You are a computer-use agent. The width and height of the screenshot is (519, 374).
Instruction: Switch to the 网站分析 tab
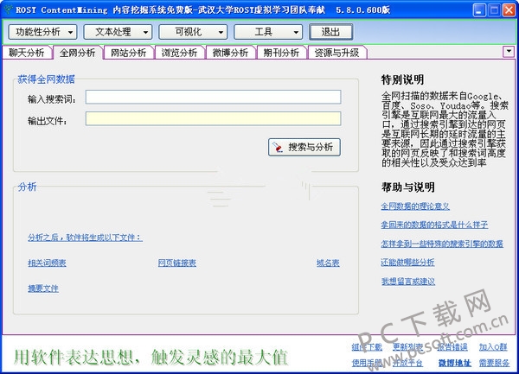pos(128,53)
